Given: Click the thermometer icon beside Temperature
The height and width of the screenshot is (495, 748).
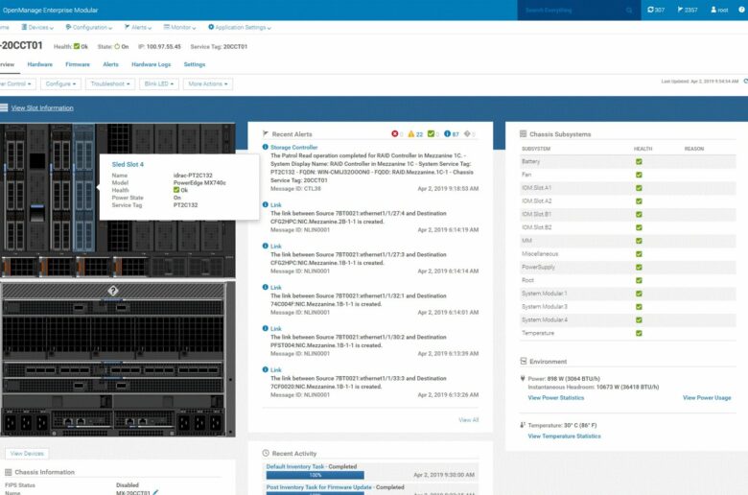Looking at the screenshot, I should click(523, 425).
